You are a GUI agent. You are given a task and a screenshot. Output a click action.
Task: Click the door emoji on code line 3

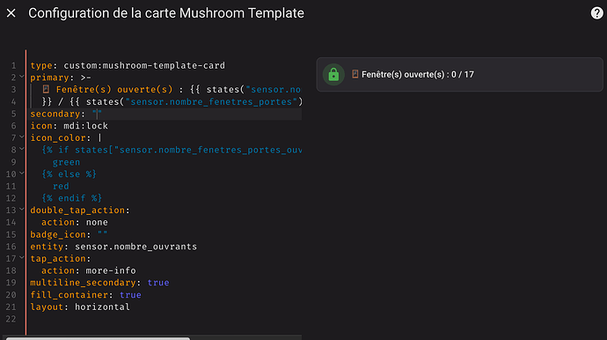pos(46,90)
